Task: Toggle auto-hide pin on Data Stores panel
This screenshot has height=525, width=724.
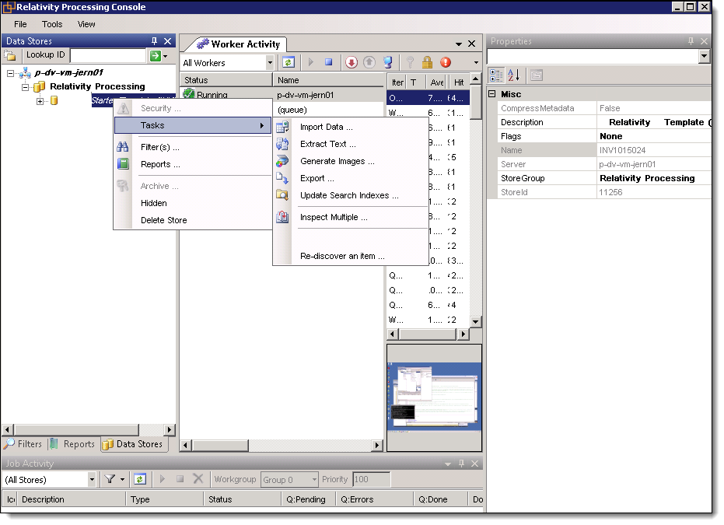Action: click(156, 40)
